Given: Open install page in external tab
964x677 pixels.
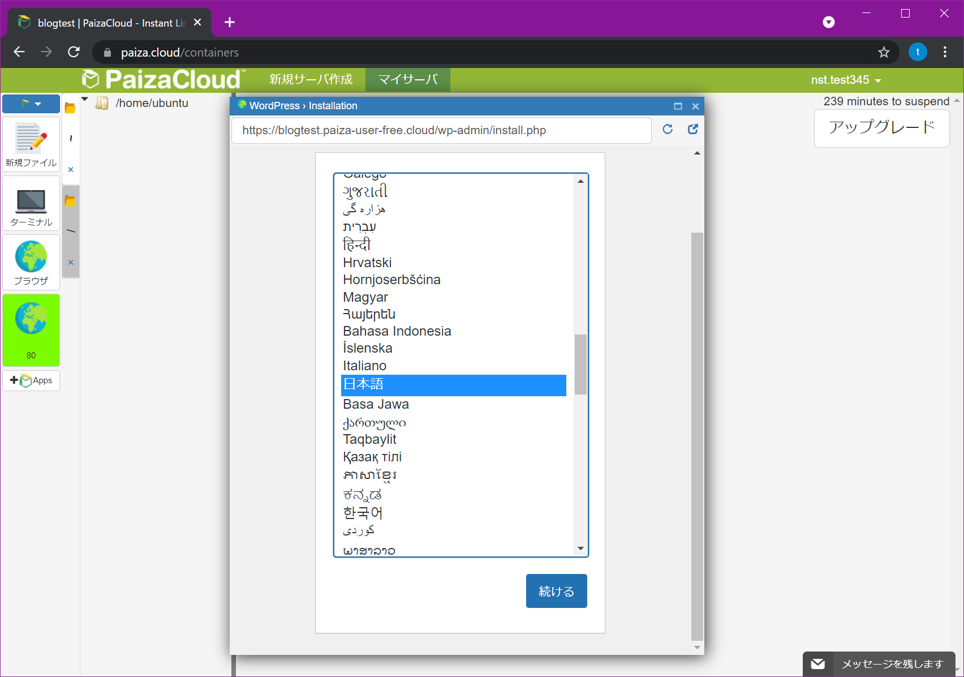Looking at the screenshot, I should point(692,129).
